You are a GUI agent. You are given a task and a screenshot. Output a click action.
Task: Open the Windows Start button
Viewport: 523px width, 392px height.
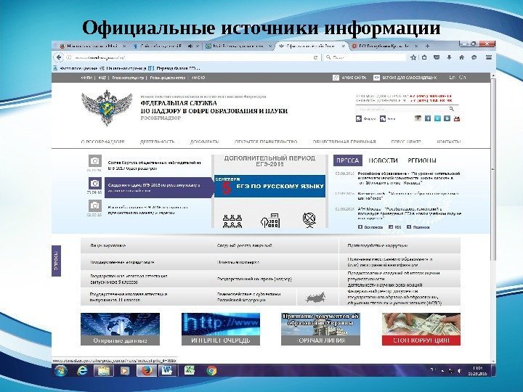tap(61, 371)
